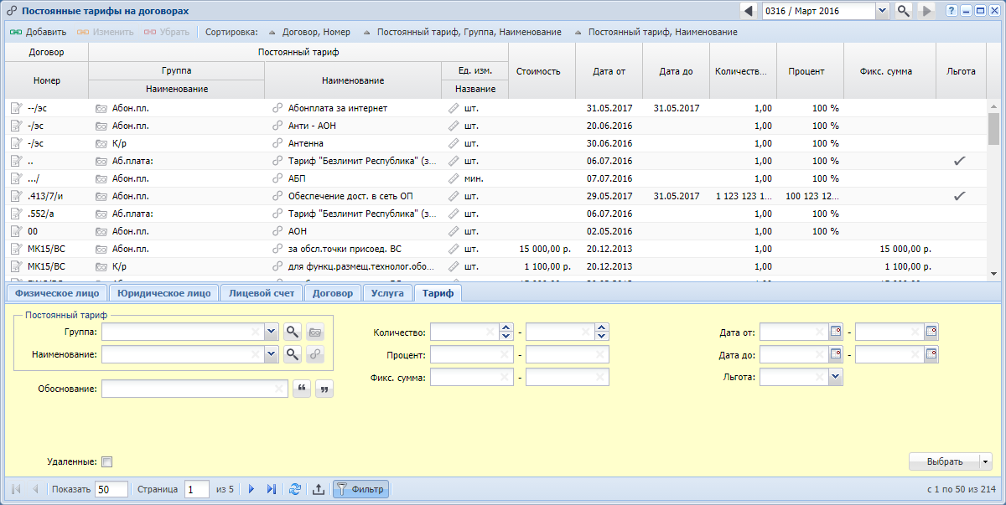Select the Тариф tab
1006x505 pixels.
tap(438, 293)
